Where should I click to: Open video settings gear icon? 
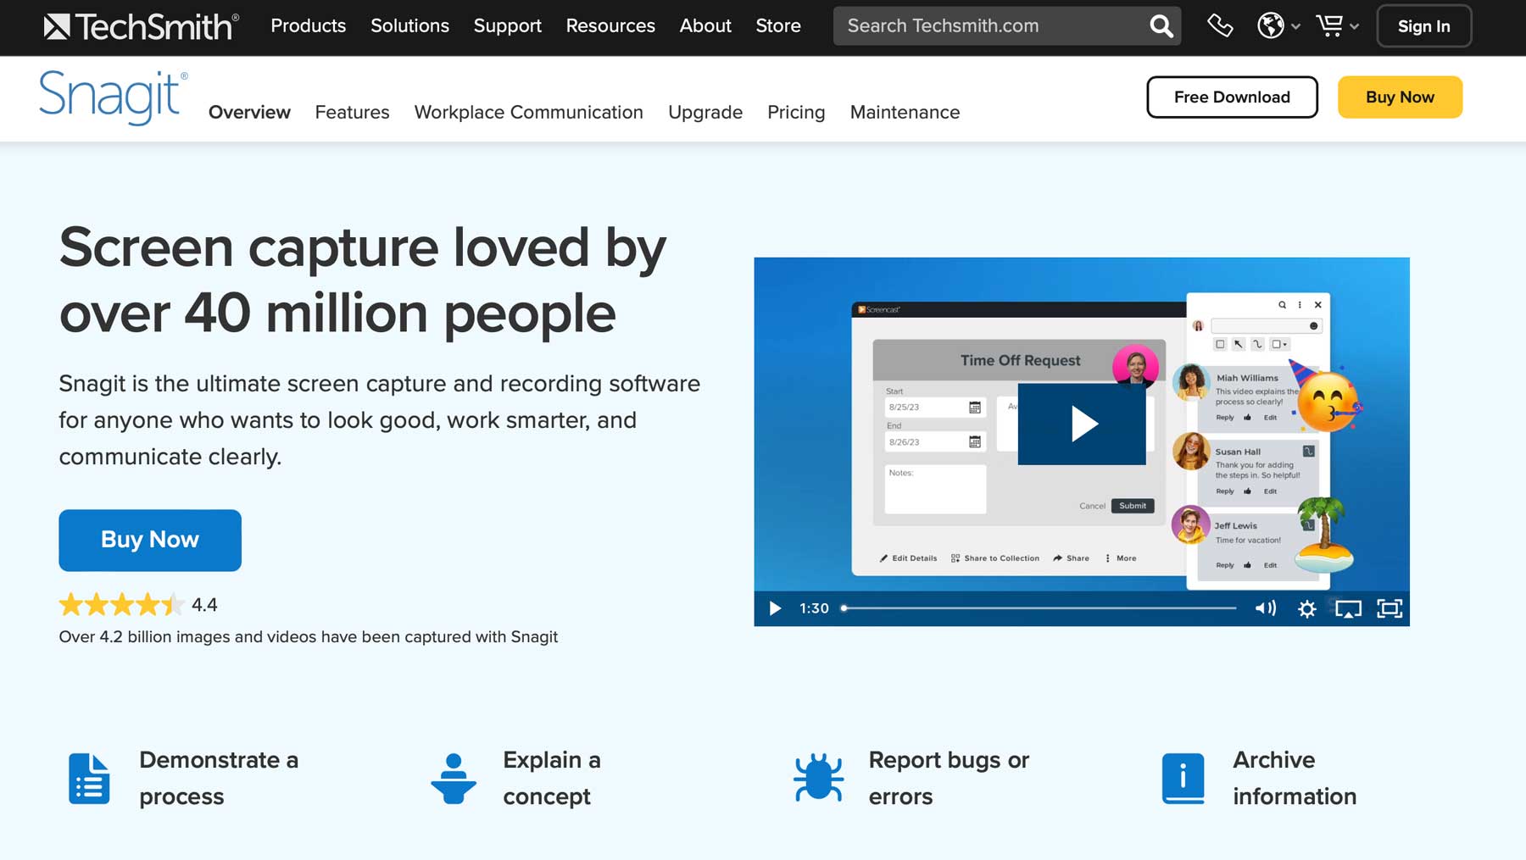pyautogui.click(x=1306, y=608)
